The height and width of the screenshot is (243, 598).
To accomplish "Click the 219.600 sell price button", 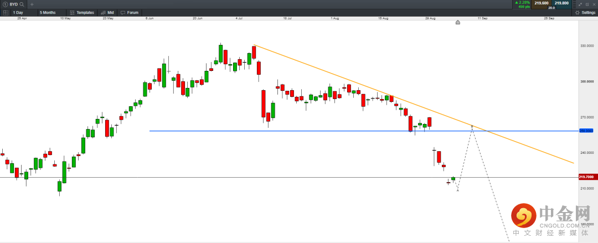I will click(541, 3).
